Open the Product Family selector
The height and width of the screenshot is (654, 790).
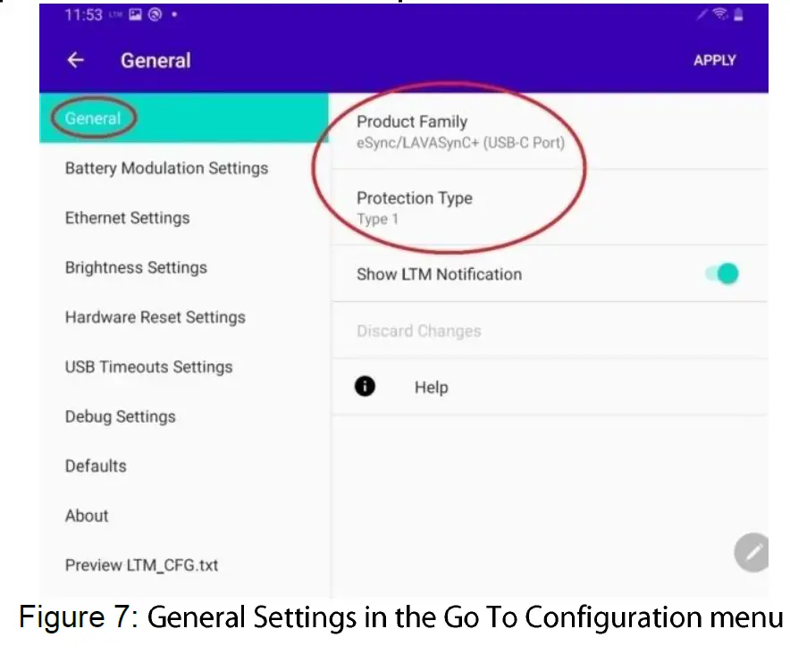(x=460, y=130)
